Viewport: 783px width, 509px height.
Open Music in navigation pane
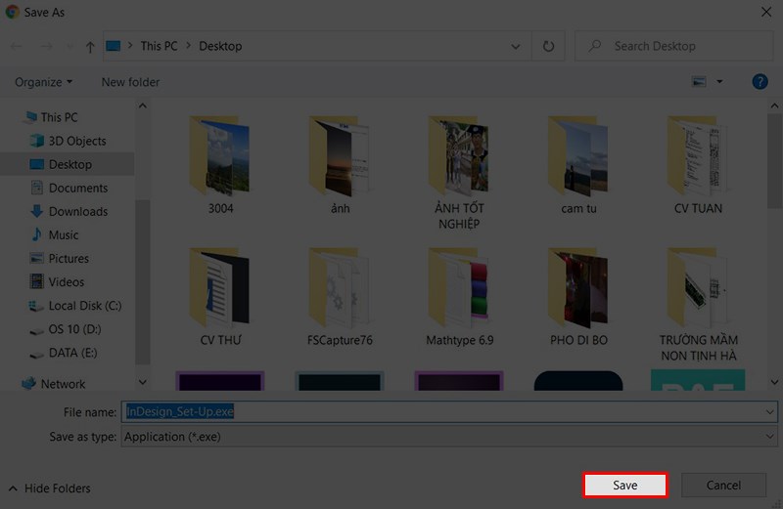63,234
